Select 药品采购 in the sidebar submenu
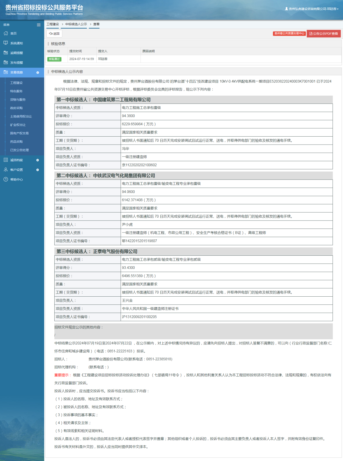Screen dimensions: 343x461 pos(16,142)
